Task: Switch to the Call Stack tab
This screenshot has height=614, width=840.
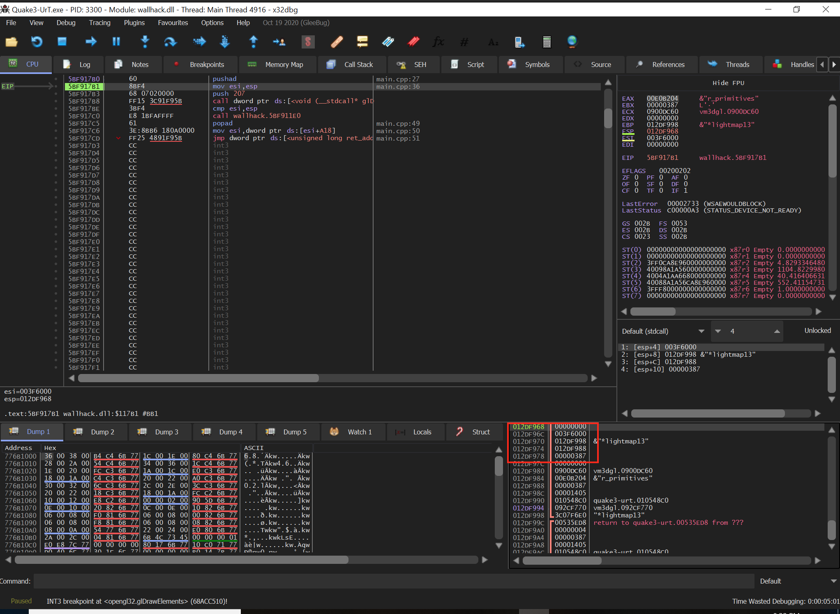Action: click(x=352, y=65)
